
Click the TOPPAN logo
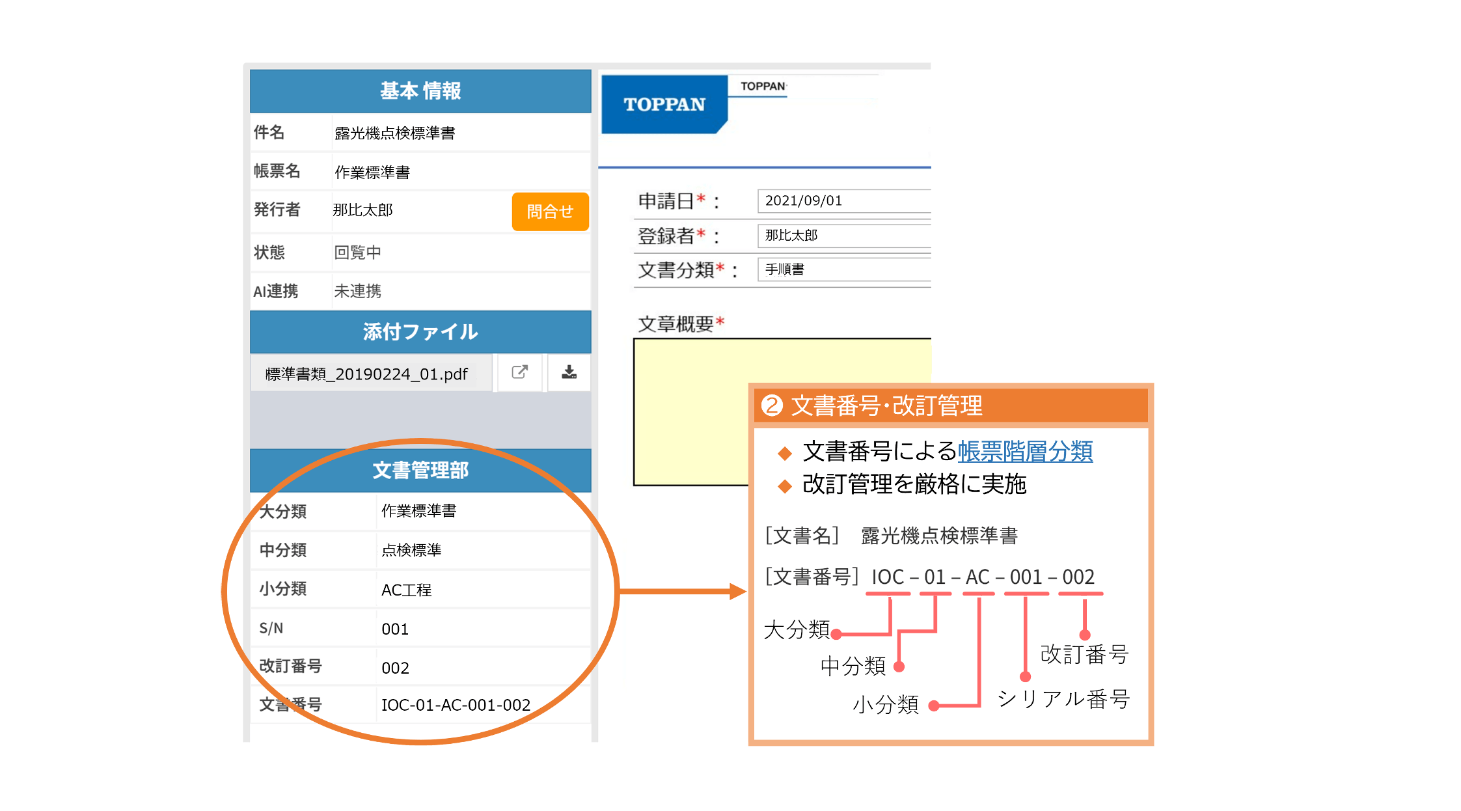point(664,104)
